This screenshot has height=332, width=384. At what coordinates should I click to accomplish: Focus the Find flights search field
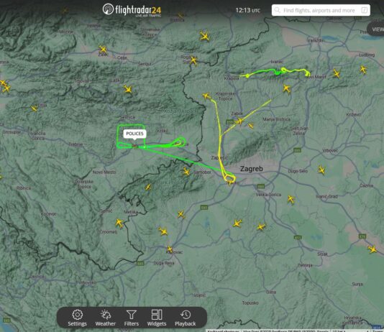tap(321, 10)
